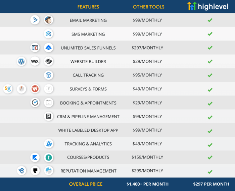Viewport: 235px width, 191px height.
Task: Select the Squarespace logo icon
Action: [x=49, y=61]
